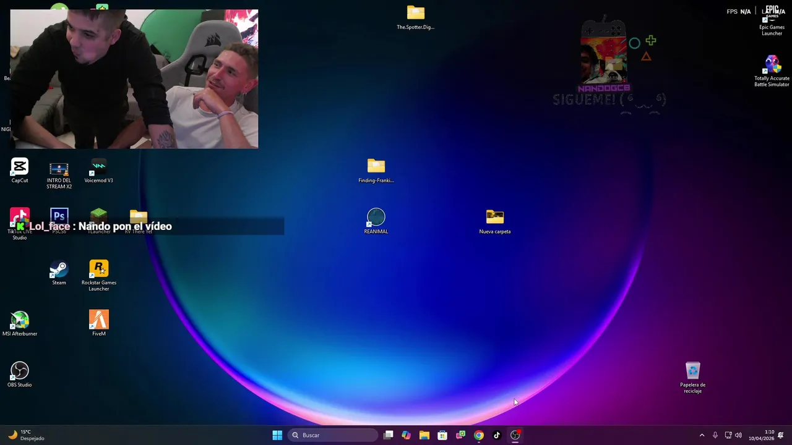Click the microphone tray icon
The image size is (792, 445).
click(715, 435)
